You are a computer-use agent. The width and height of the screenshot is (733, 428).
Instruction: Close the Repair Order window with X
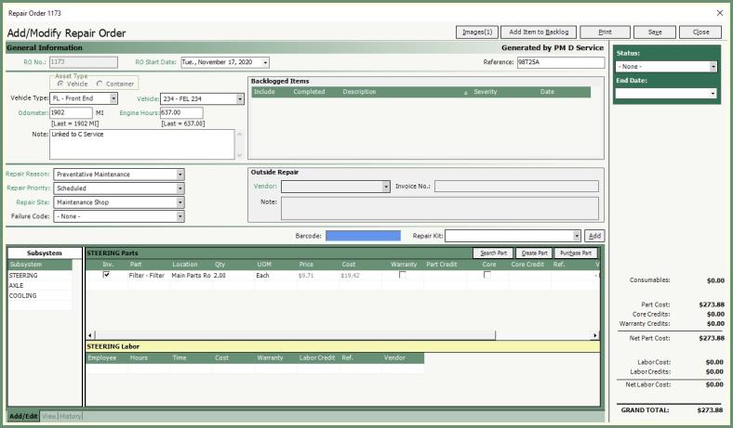click(x=719, y=12)
